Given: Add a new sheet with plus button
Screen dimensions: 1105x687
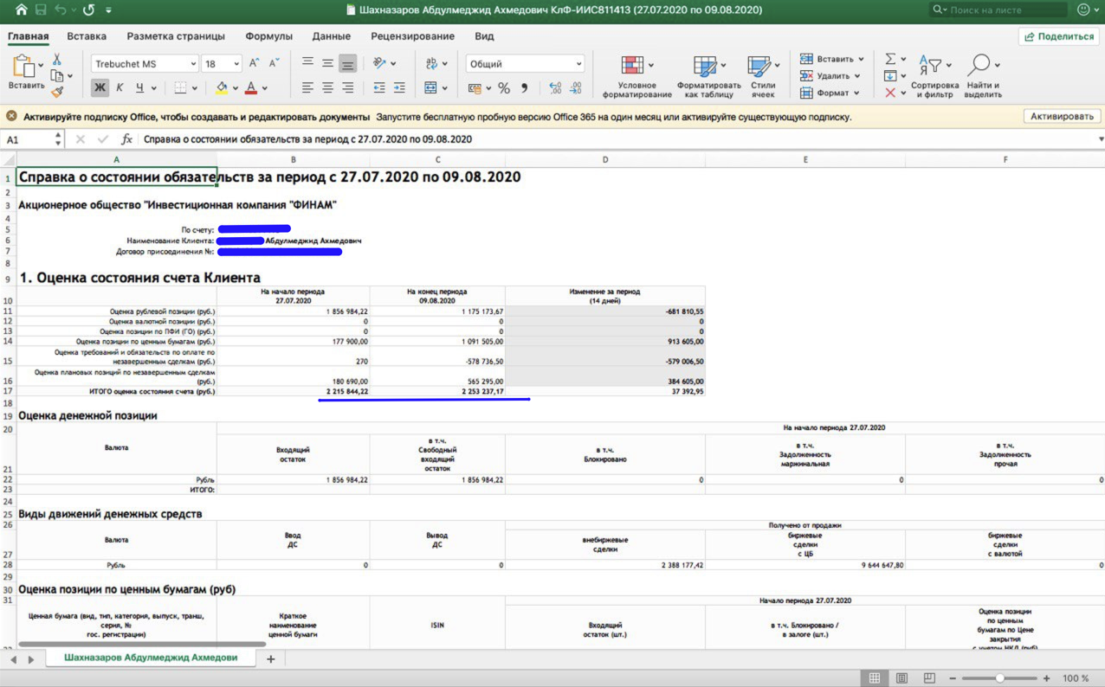Looking at the screenshot, I should click(x=270, y=659).
